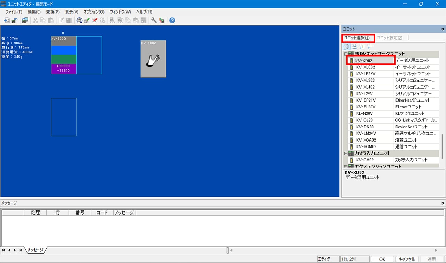The height and width of the screenshot is (263, 446).
Task: Click the round blue relay auto-assign icon
Action: pyautogui.click(x=79, y=20)
